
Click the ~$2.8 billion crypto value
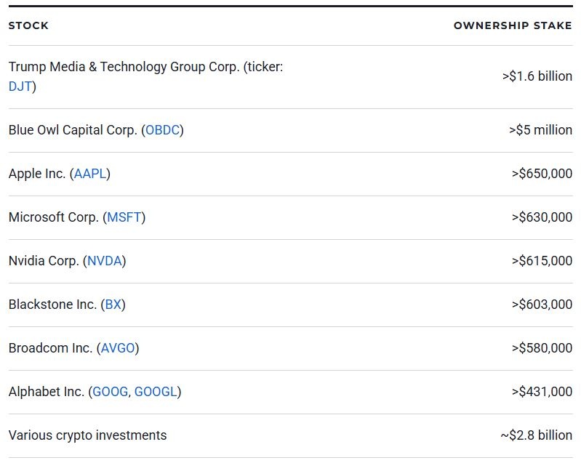[536, 435]
